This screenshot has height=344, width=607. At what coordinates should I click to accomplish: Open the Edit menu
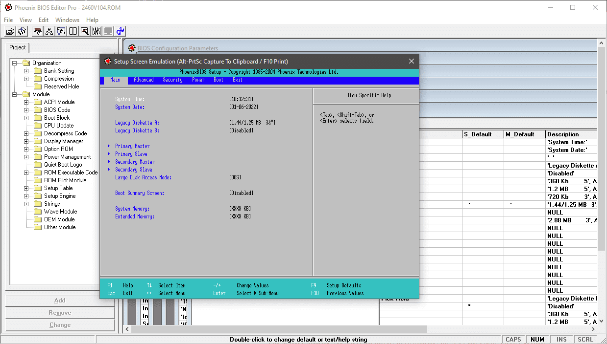[44, 20]
